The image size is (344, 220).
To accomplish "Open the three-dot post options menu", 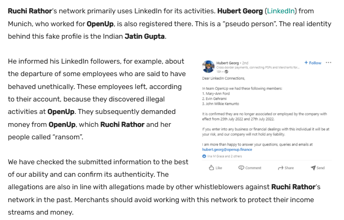I will (x=329, y=63).
